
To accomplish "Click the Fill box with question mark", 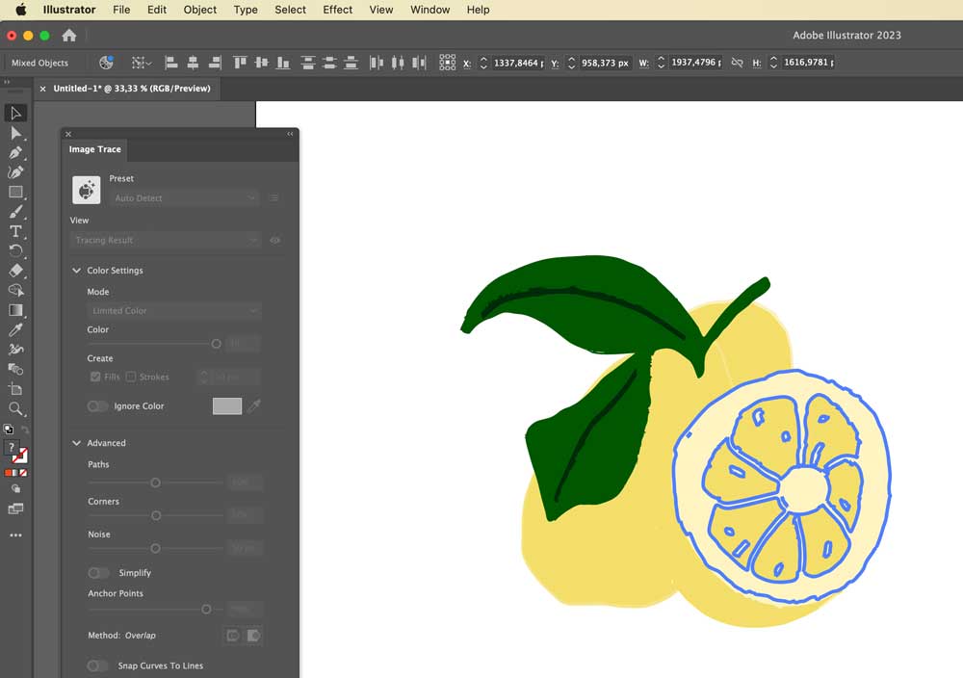I will (11, 448).
